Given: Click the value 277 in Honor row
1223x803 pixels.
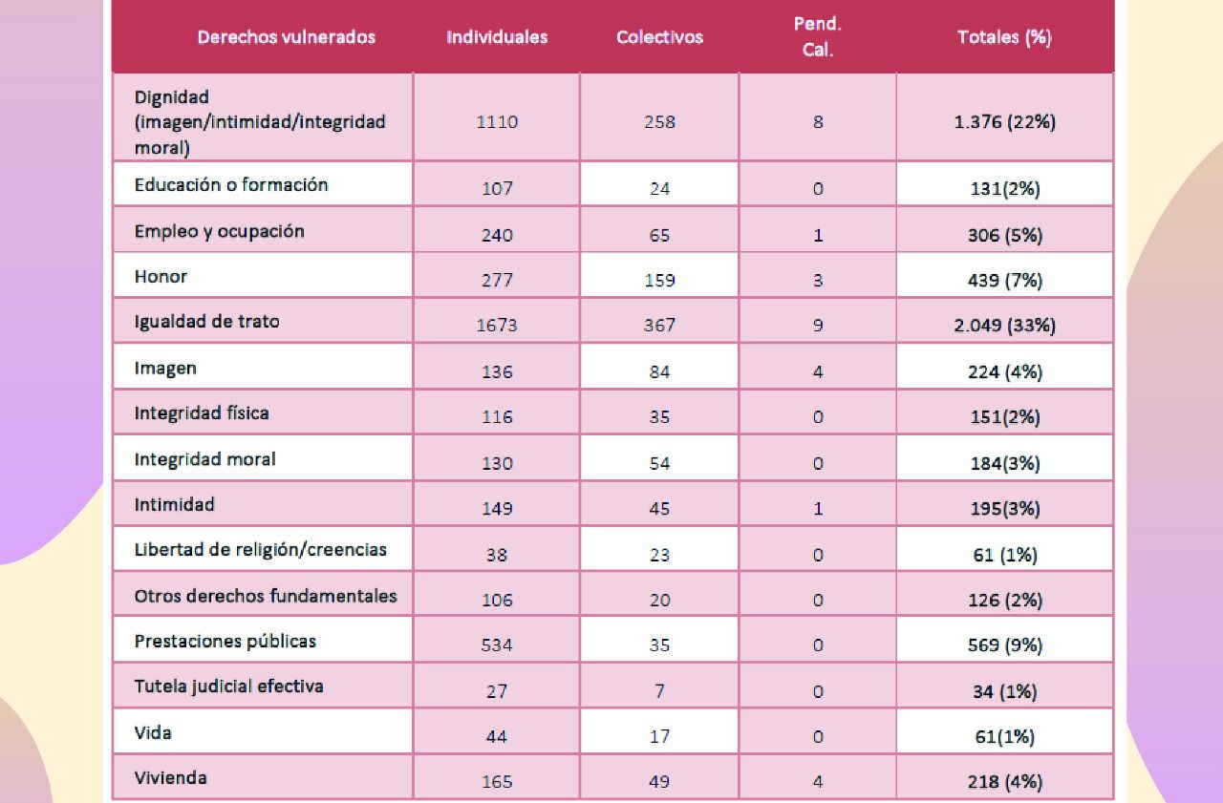Looking at the screenshot, I should [497, 281].
